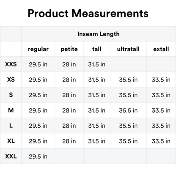Select the M size row label
This screenshot has height=176, width=176.
click(11, 110)
